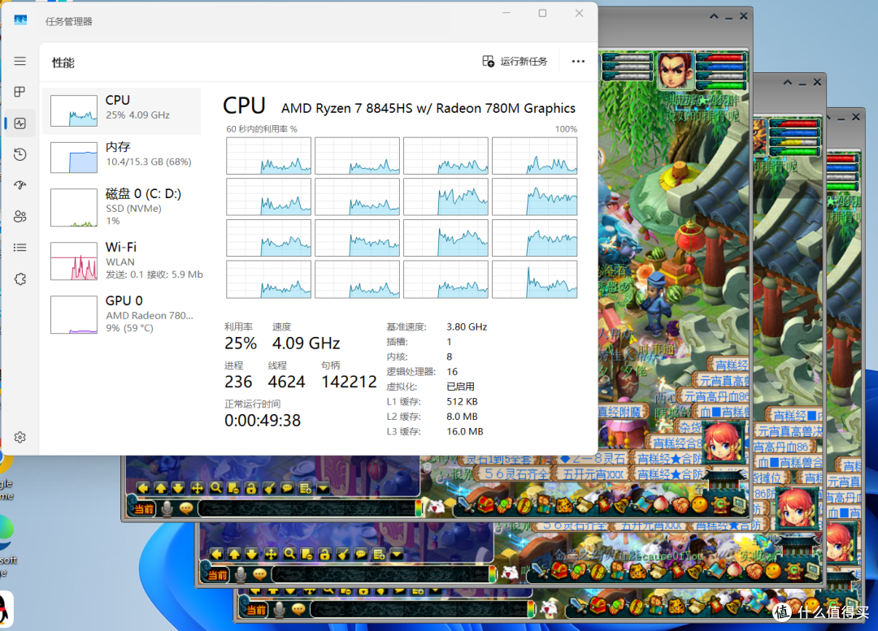
Task: Open the front game's treasure chest icon
Action: point(485,505)
